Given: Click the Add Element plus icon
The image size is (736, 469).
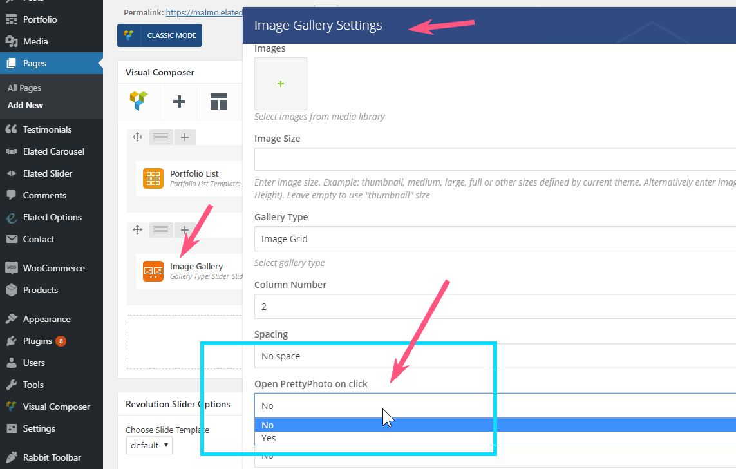Looking at the screenshot, I should coord(179,101).
